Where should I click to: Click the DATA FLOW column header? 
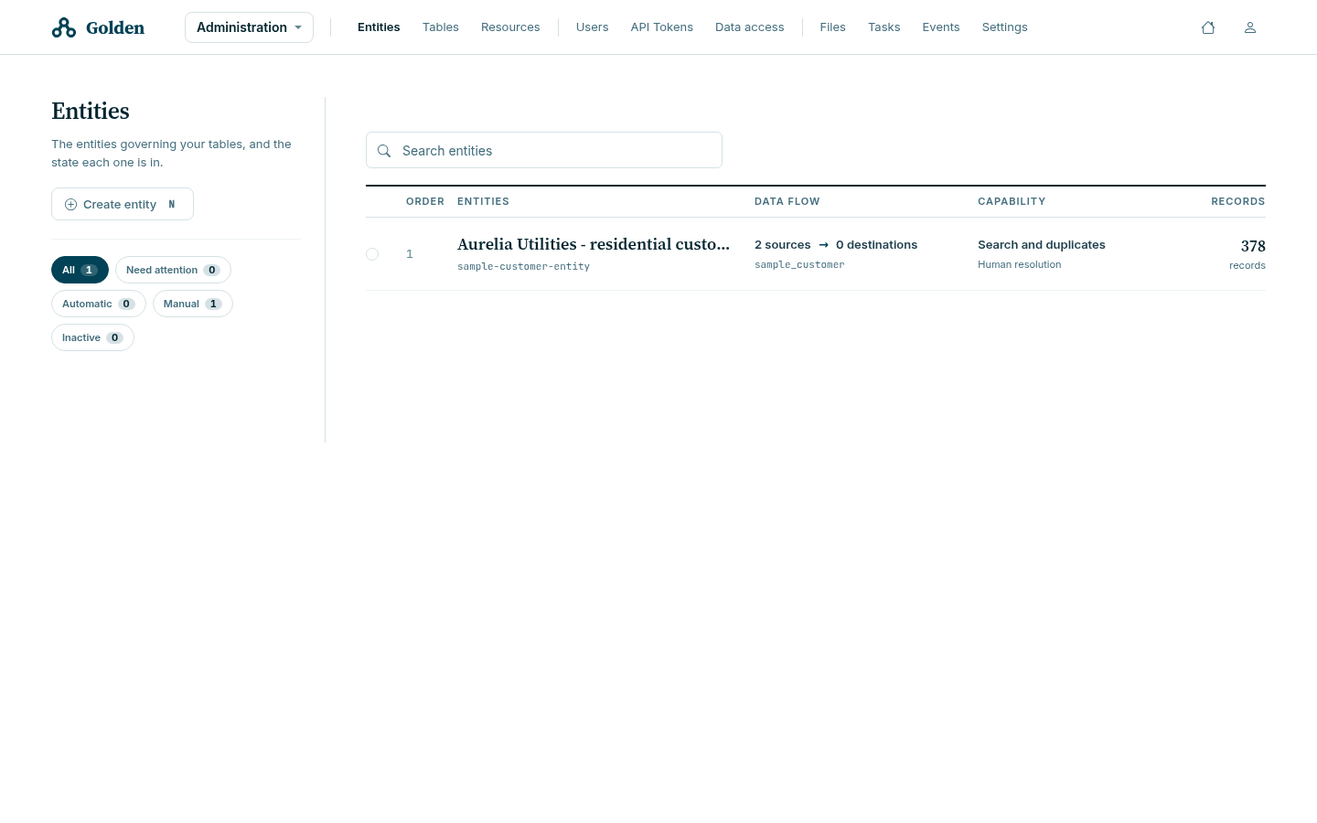787,201
